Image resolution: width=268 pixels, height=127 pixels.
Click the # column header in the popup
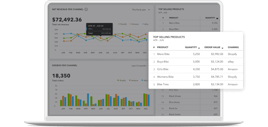tap(154, 48)
